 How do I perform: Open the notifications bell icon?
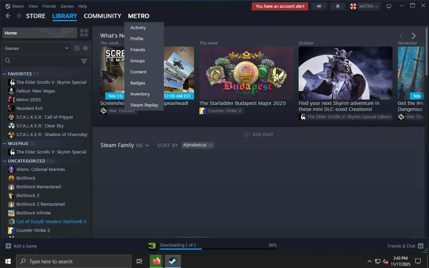click(338, 6)
